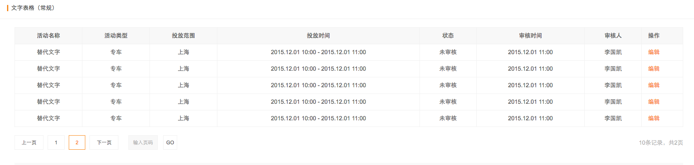Click the 投放范围 column header

(x=183, y=36)
